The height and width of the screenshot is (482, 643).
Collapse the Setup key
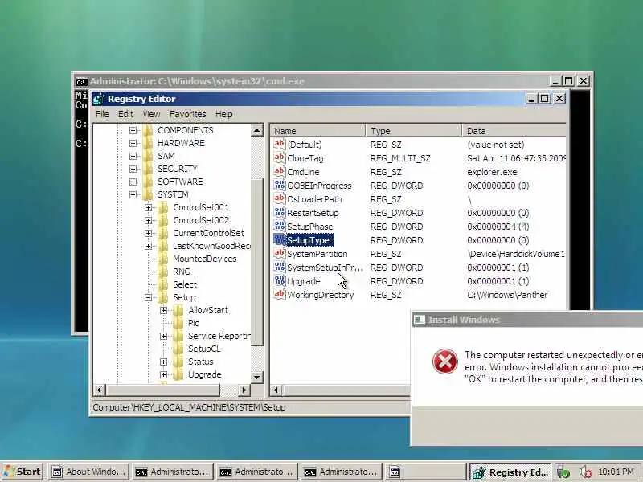148,297
